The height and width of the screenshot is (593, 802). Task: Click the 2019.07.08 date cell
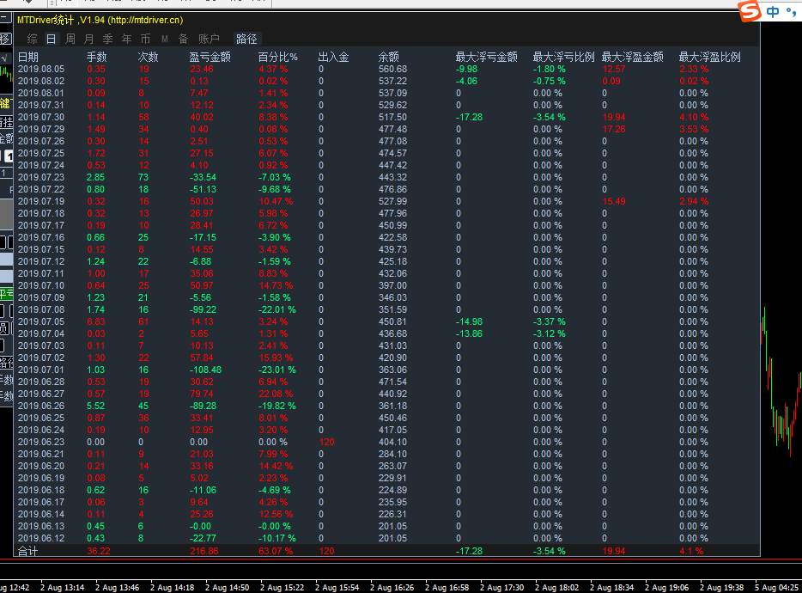tap(41, 309)
